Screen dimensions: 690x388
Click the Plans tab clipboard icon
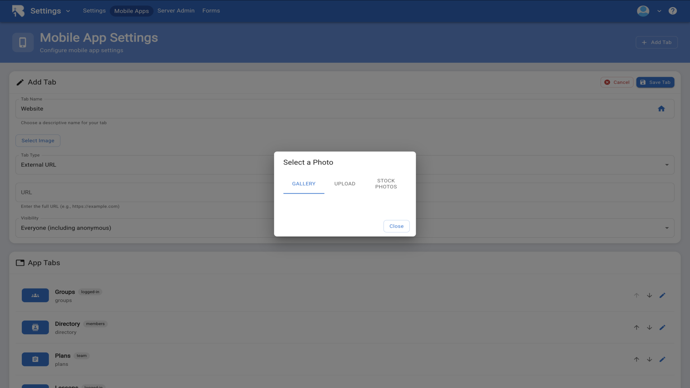click(x=35, y=359)
